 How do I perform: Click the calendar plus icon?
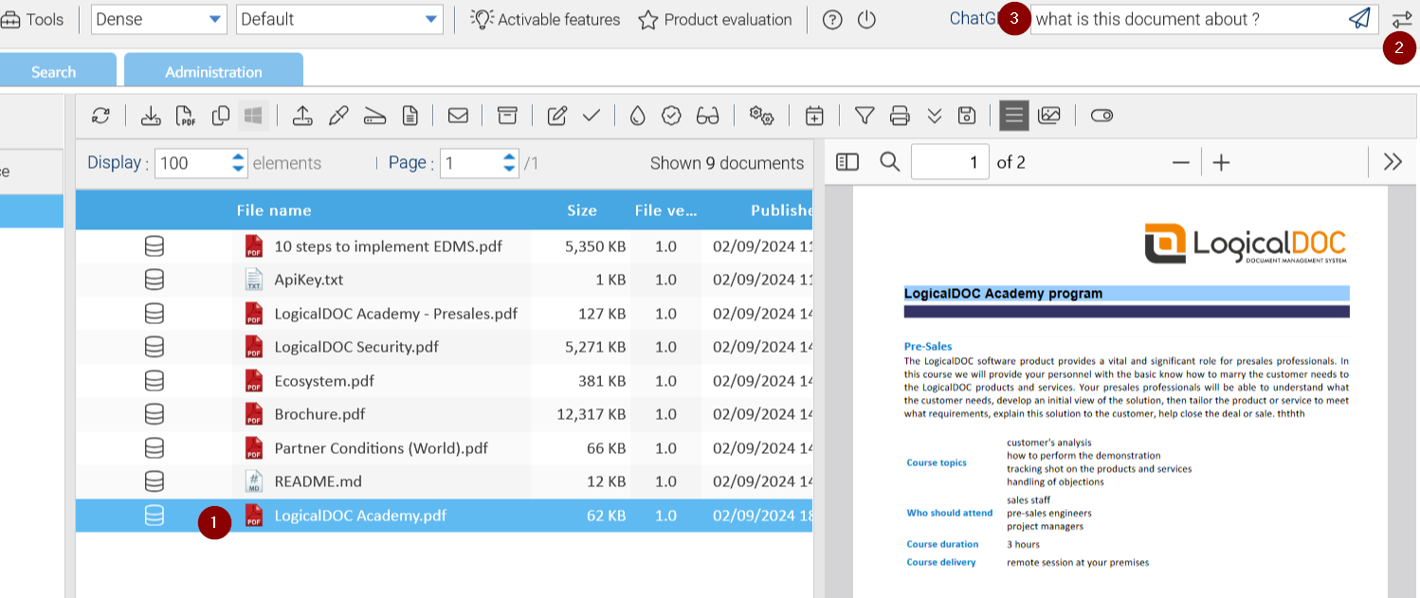[814, 116]
